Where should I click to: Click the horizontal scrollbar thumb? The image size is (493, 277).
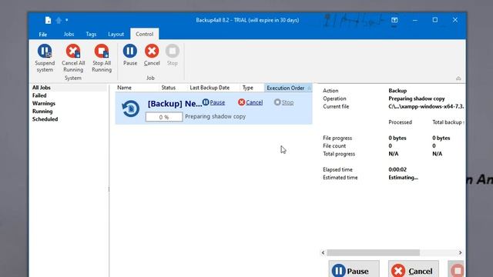pos(373,253)
